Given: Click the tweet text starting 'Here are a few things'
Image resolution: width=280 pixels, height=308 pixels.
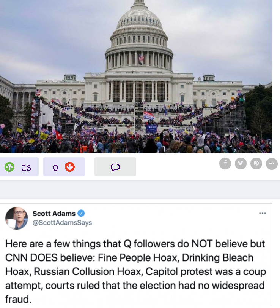Looking at the screenshot, I should [135, 271].
